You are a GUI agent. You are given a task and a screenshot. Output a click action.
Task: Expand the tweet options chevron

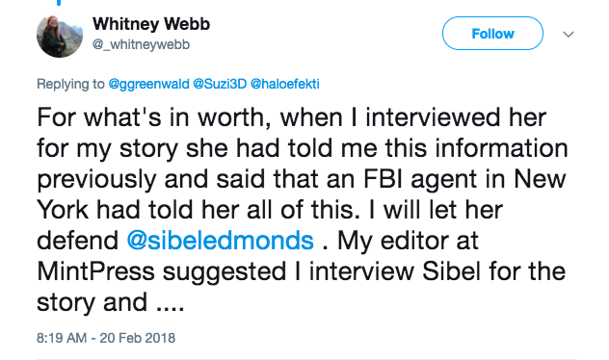tap(569, 35)
